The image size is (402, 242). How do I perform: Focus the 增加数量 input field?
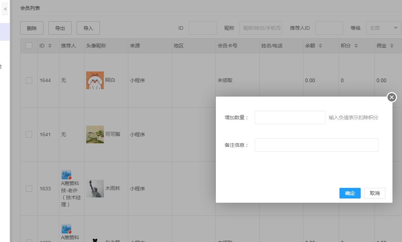[290, 117]
